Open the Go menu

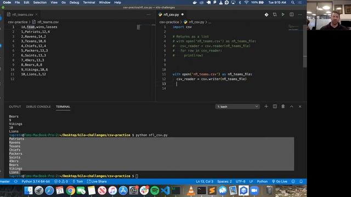click(64, 2)
